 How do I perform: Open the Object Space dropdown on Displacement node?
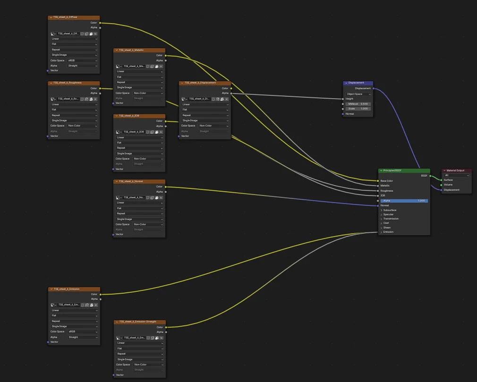(x=358, y=94)
